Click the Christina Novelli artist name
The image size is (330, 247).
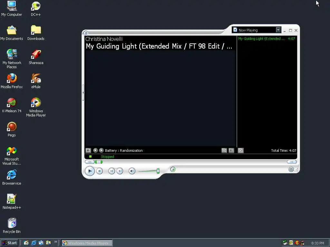[104, 39]
